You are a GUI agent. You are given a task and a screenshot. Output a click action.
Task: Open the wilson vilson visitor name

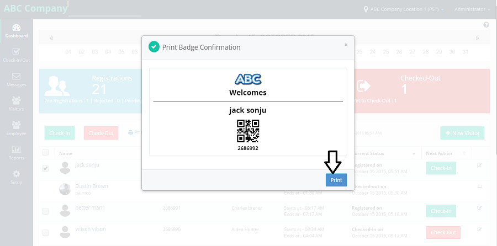(x=91, y=229)
